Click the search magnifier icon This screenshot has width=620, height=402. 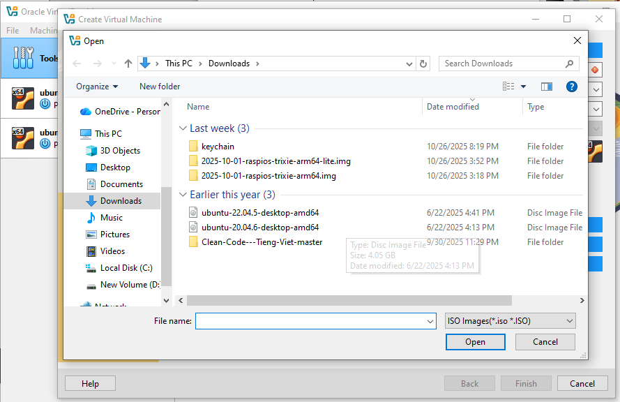click(x=570, y=64)
